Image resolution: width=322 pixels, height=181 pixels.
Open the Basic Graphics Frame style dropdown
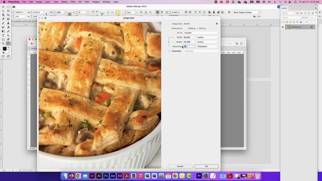(247, 12)
